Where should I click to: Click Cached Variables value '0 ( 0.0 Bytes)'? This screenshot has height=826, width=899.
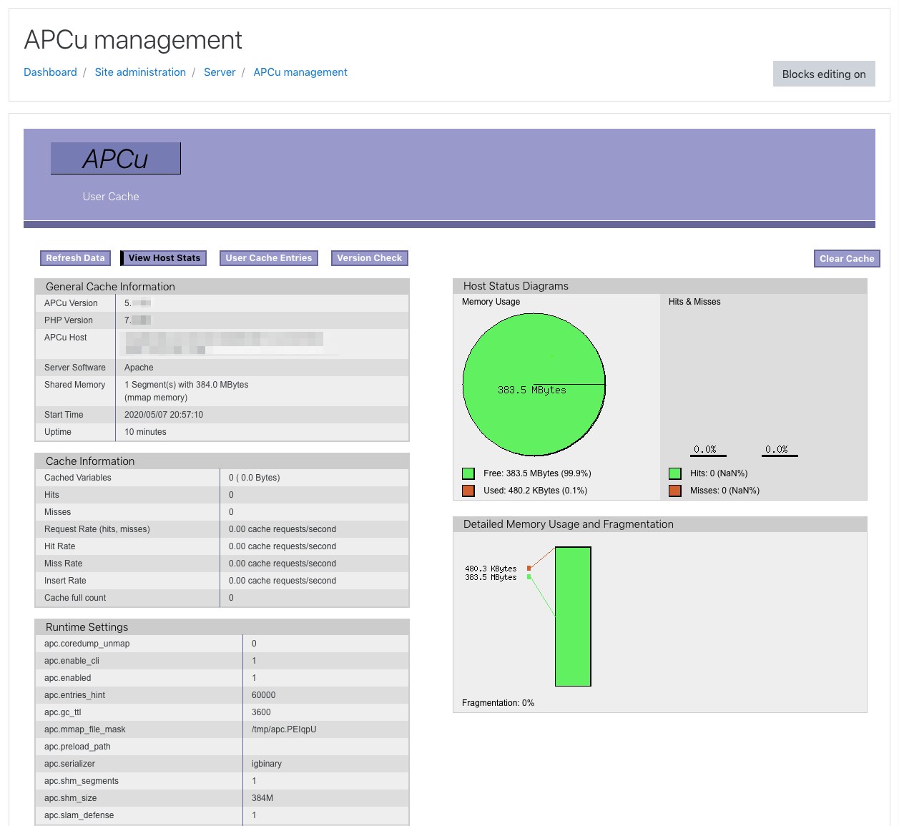(254, 478)
